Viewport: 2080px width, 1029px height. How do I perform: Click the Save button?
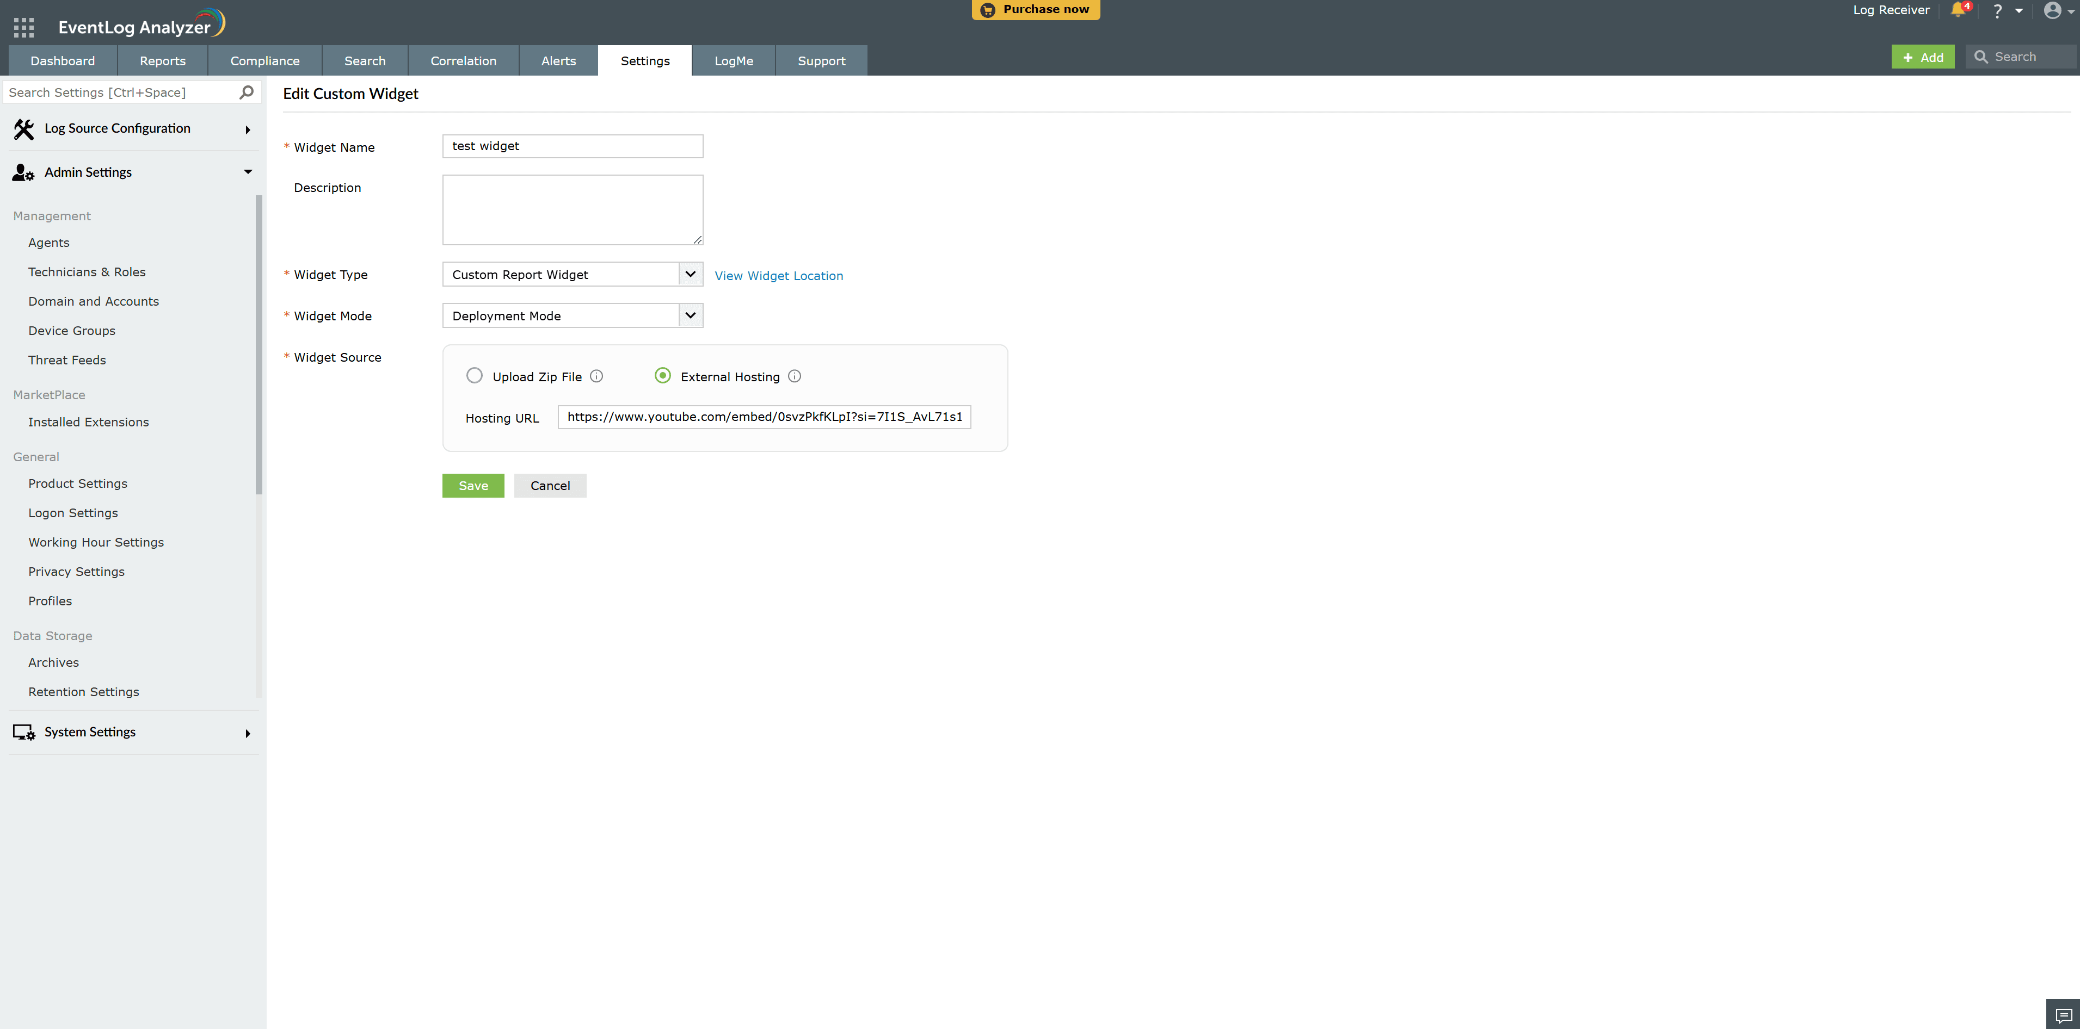pos(473,485)
